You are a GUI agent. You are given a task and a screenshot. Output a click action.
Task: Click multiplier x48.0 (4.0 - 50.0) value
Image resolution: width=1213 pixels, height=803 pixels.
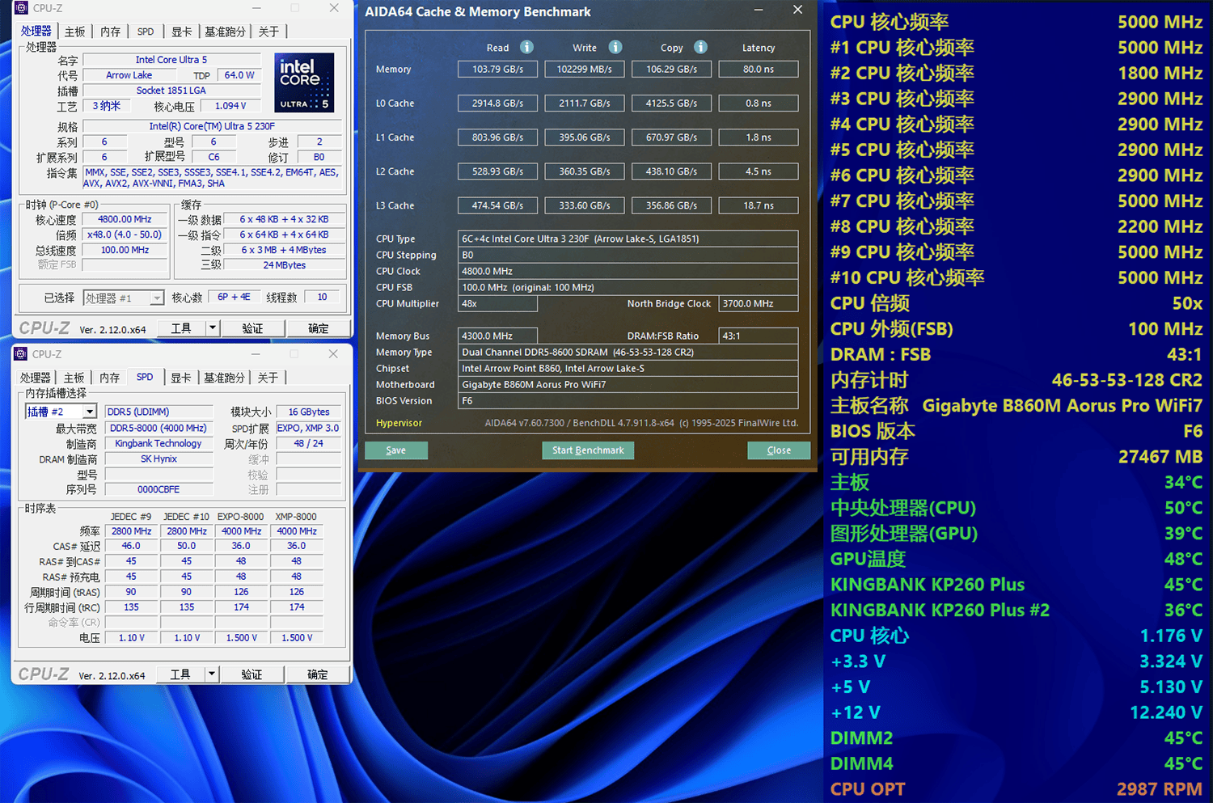[x=125, y=235]
